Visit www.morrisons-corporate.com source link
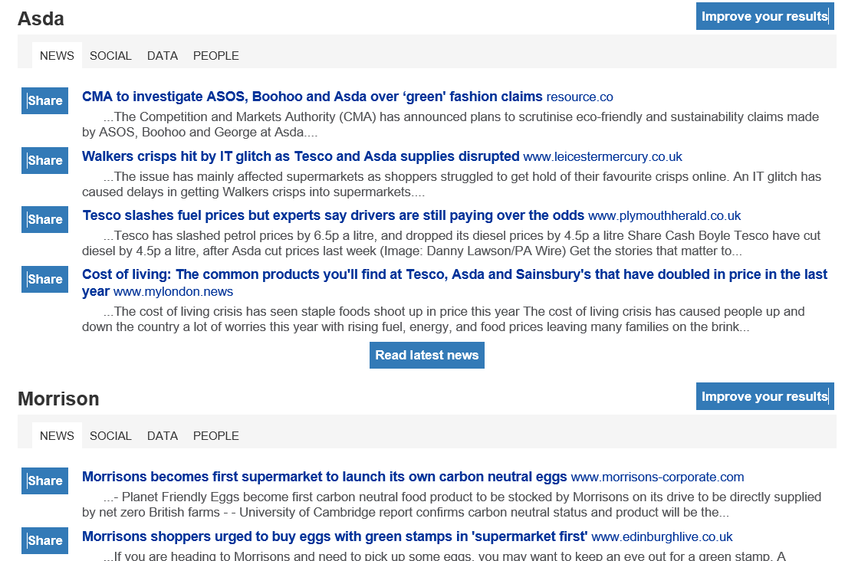 [x=657, y=477]
